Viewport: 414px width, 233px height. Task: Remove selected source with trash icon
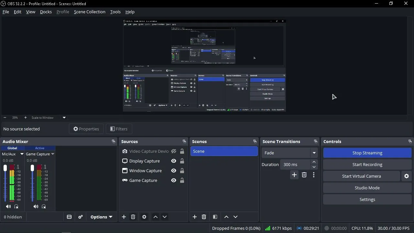point(133,217)
